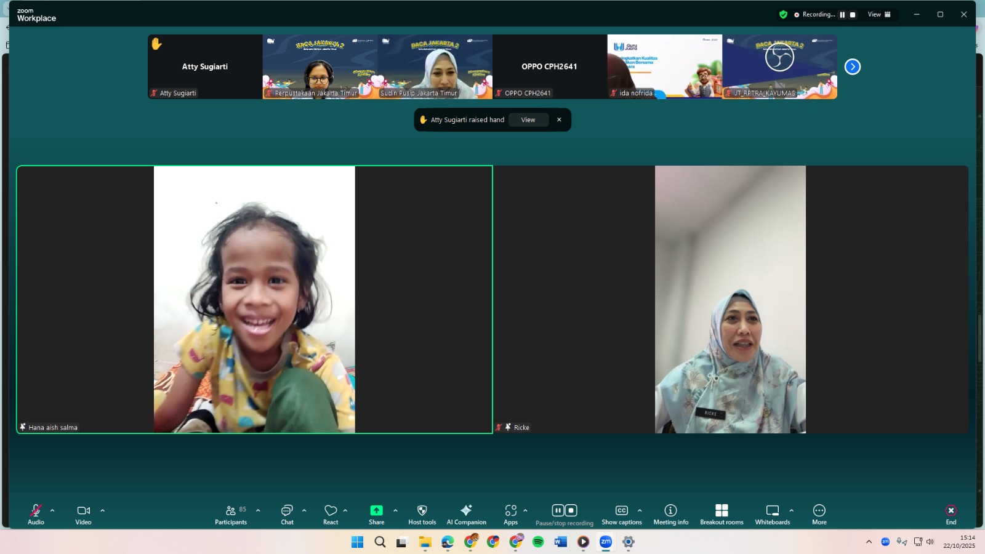Viewport: 985px width, 554px height.
Task: Expand the Audio options arrow
Action: pos(52,510)
